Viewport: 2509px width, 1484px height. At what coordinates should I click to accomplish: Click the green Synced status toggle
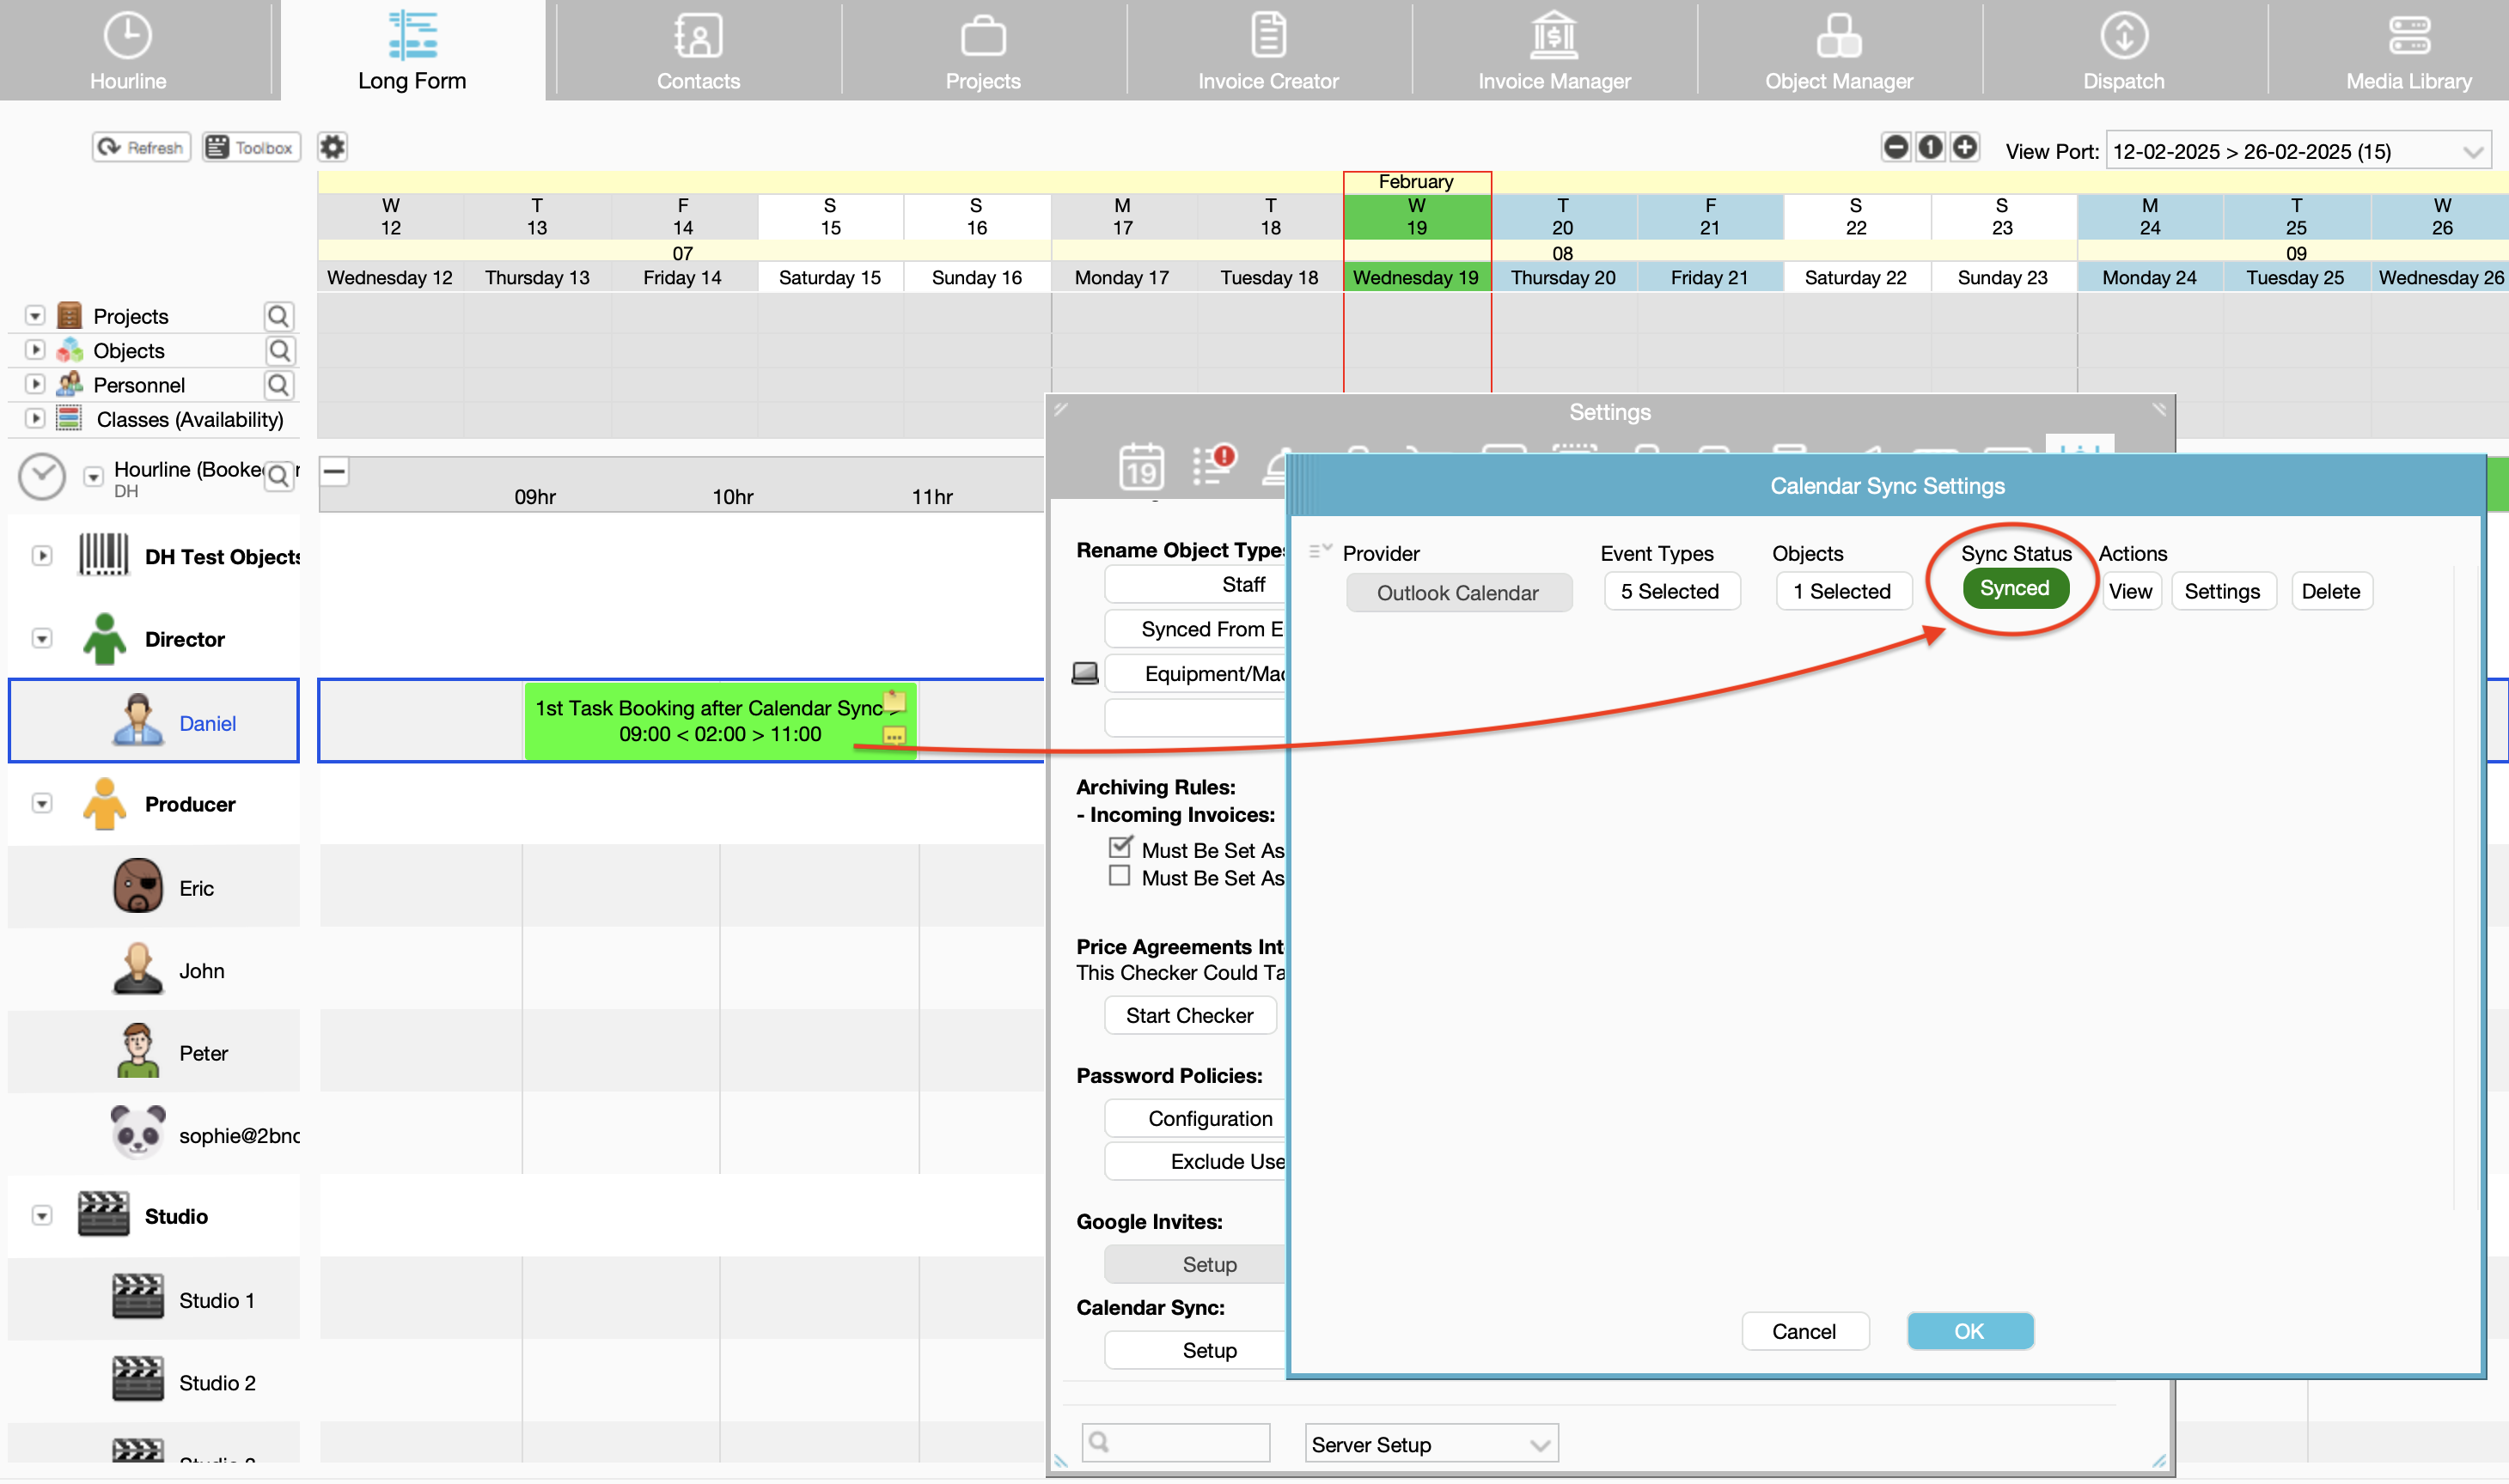[x=2014, y=589]
